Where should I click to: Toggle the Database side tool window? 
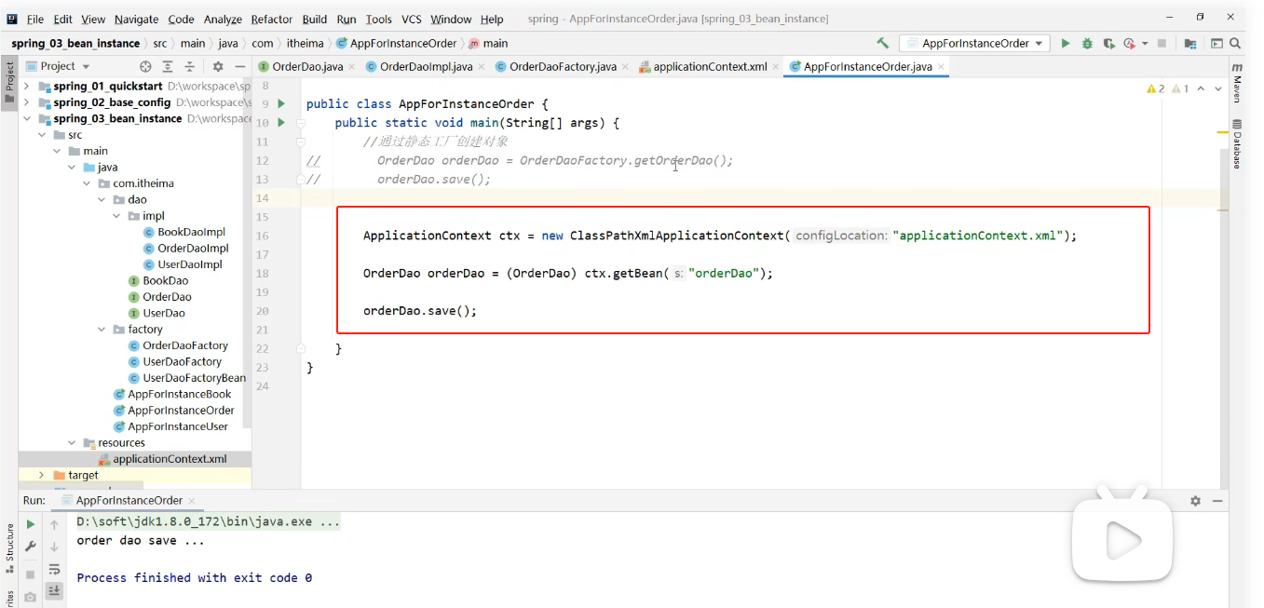(1237, 143)
